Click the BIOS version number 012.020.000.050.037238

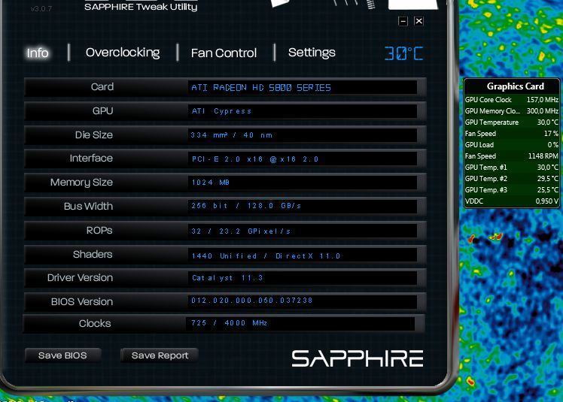click(251, 300)
